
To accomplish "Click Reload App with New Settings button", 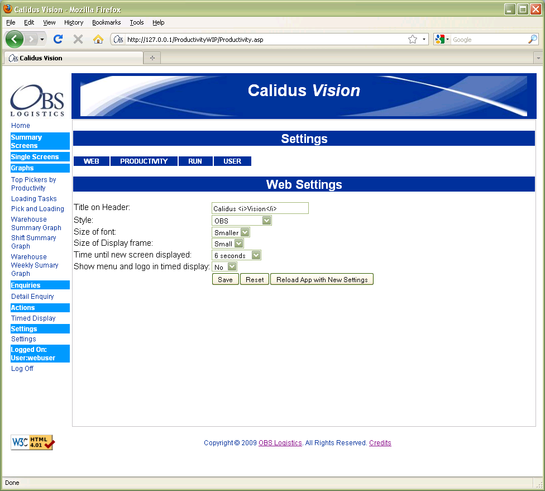I will pyautogui.click(x=322, y=279).
